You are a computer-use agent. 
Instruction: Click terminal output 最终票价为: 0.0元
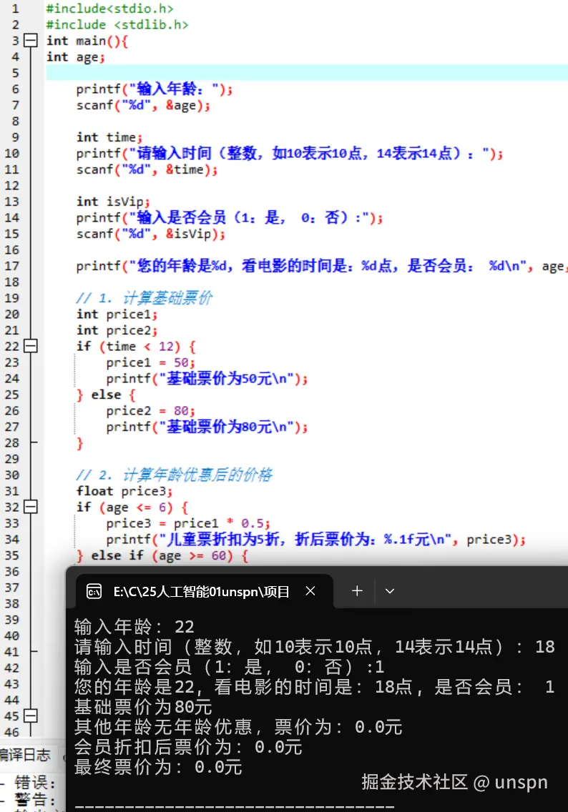pos(158,767)
